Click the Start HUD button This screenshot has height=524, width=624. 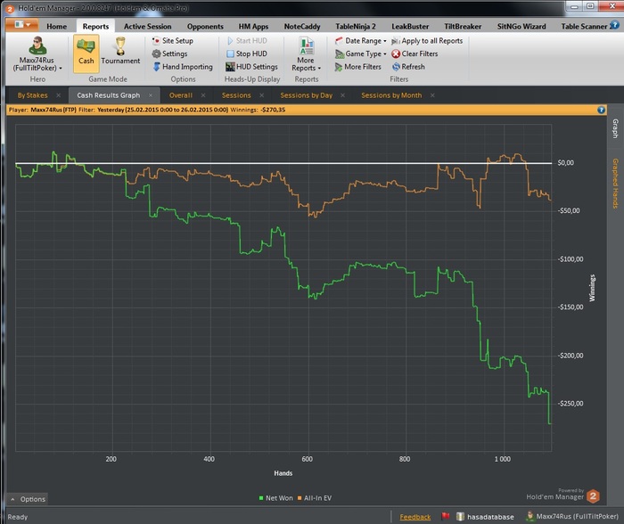(247, 41)
